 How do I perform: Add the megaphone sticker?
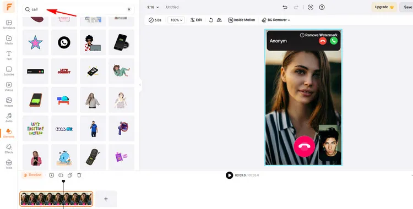tap(122, 129)
